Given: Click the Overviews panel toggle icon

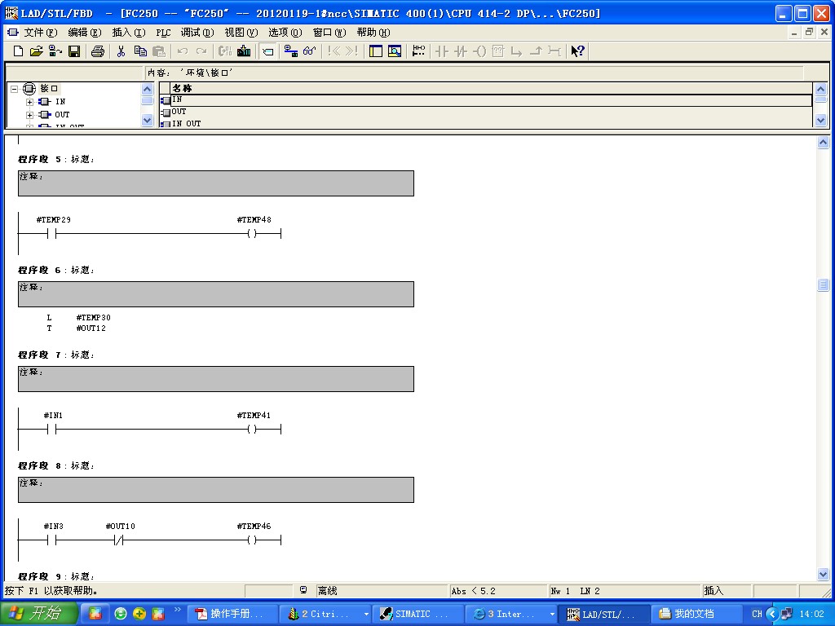Looking at the screenshot, I should 376,51.
